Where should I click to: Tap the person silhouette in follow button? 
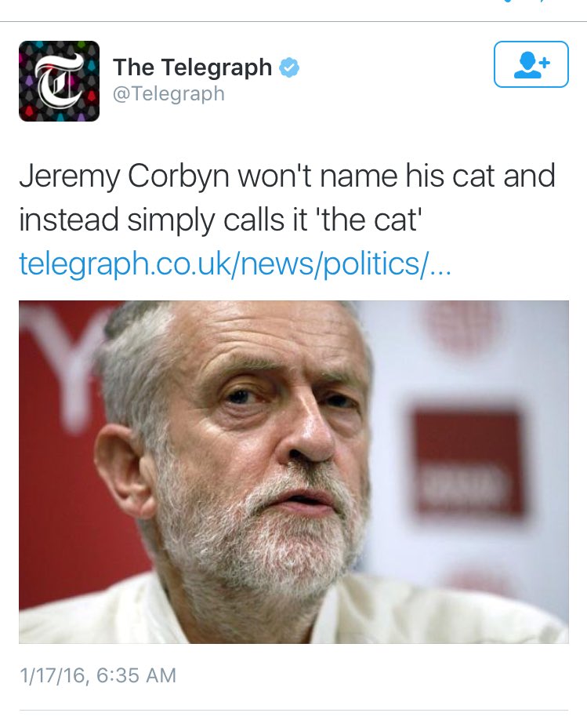pyautogui.click(x=527, y=65)
